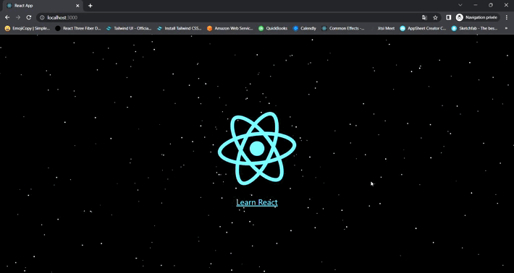
Task: Open the QuickBooks bookmark
Action: (x=273, y=28)
